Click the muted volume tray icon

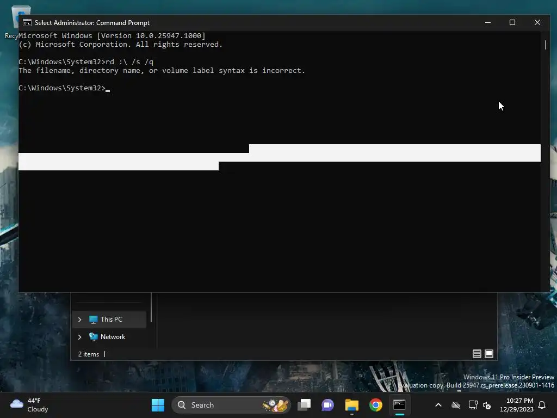[487, 405]
